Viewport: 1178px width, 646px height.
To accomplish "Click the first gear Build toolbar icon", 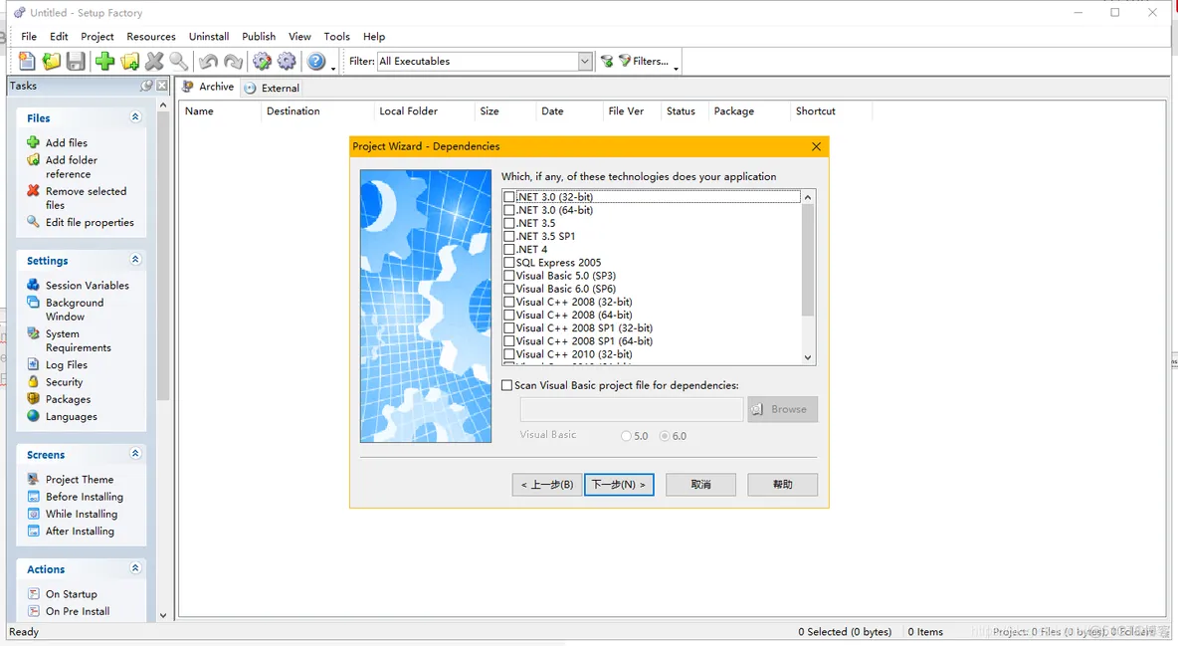I will pyautogui.click(x=263, y=61).
